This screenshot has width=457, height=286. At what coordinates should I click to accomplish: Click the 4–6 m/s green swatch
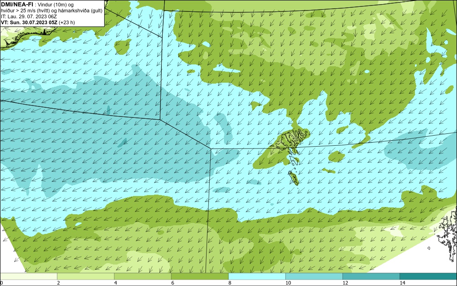[x=143, y=276]
